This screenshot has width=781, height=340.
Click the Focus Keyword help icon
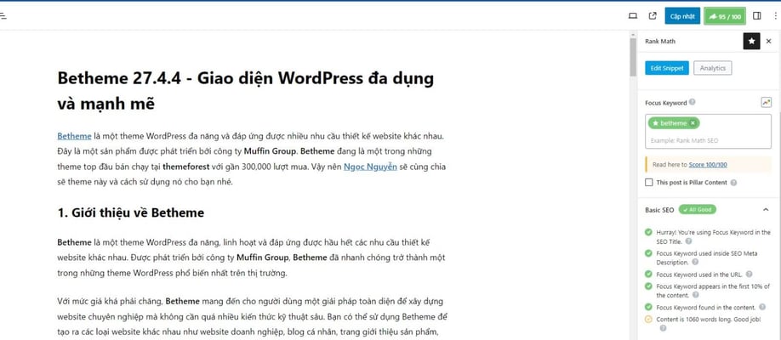coord(693,102)
